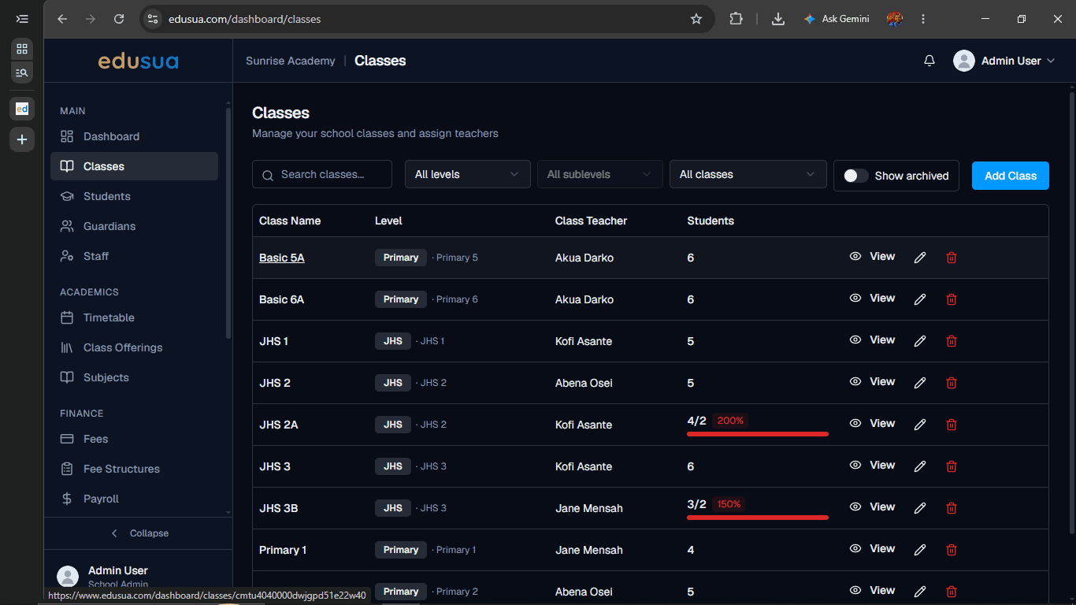The width and height of the screenshot is (1076, 605).
Task: View Primary 1 class details
Action: pyautogui.click(x=872, y=548)
